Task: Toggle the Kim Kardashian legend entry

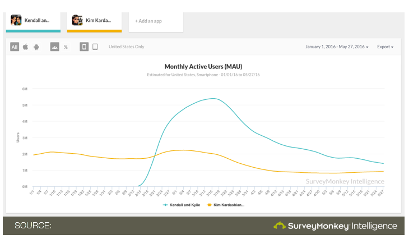Action: pyautogui.click(x=226, y=205)
